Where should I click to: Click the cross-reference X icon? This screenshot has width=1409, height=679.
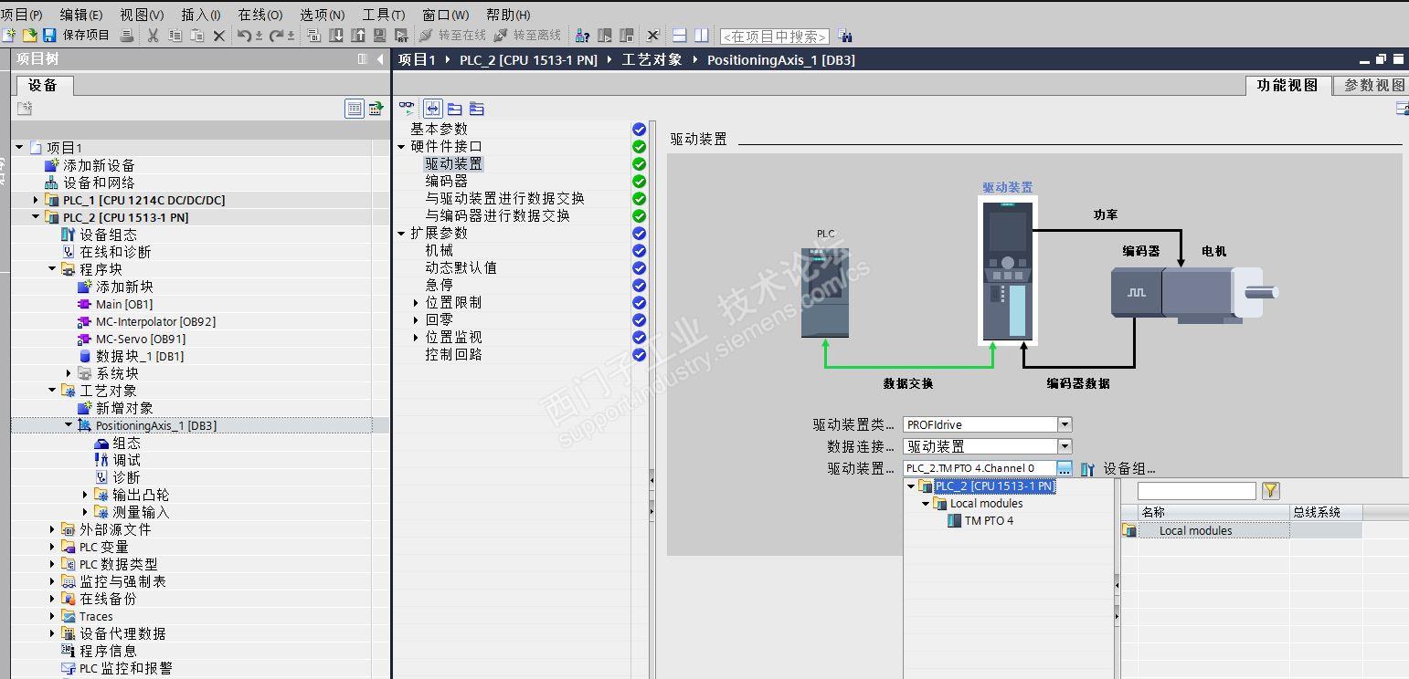(652, 36)
